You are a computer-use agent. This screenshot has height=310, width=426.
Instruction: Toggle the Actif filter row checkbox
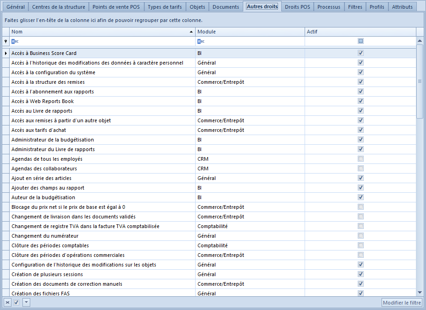(x=360, y=41)
